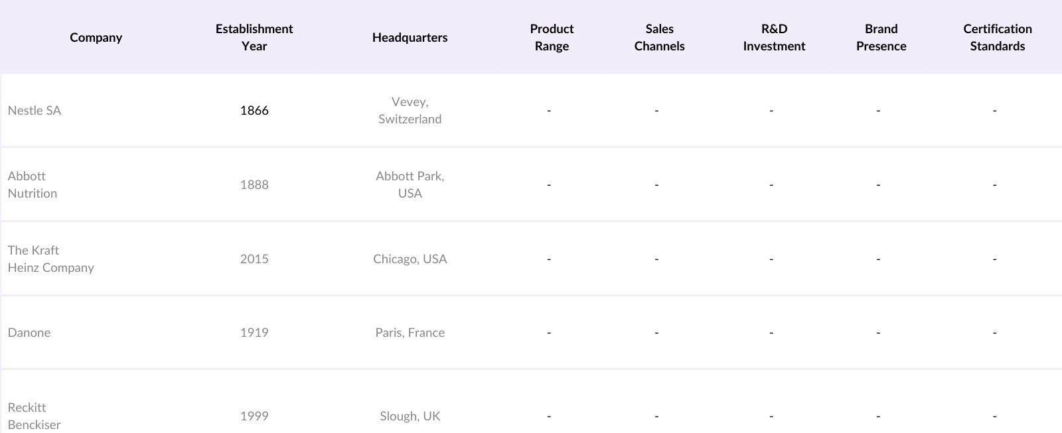
Task: Select the Reckitt Benckiser company name
Action: 34,416
